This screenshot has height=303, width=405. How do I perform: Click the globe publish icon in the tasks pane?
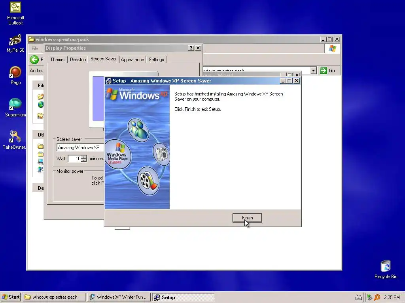tap(41, 104)
